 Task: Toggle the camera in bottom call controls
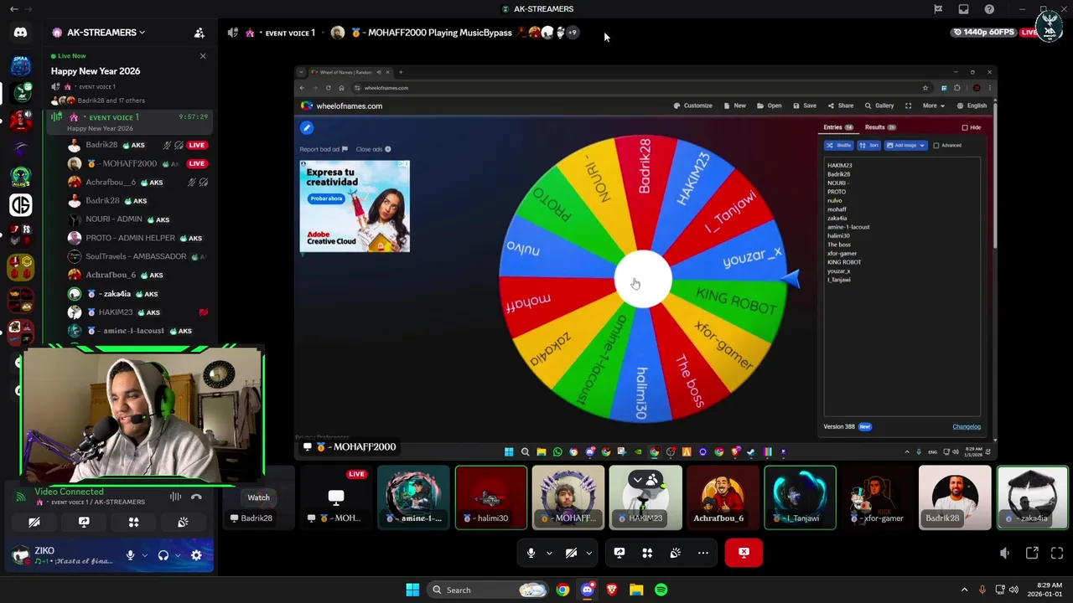[571, 553]
